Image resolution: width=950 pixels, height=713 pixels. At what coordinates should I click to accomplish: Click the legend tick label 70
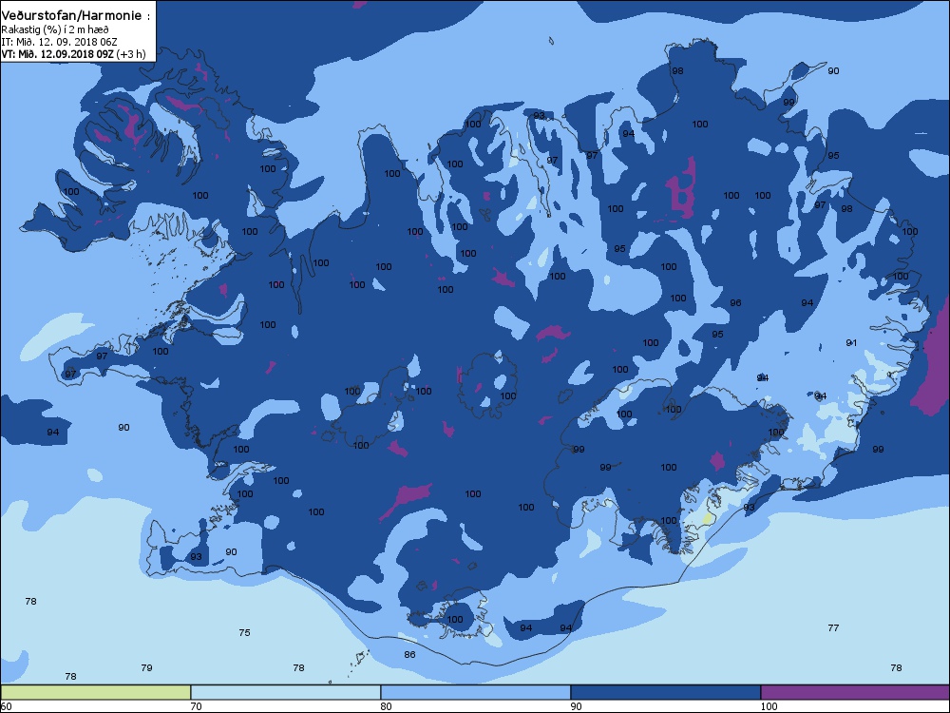tap(197, 706)
